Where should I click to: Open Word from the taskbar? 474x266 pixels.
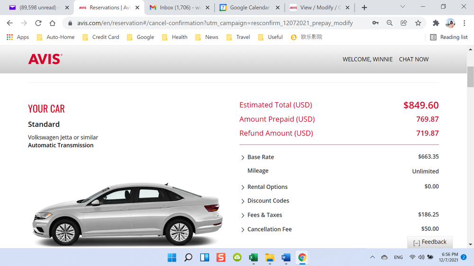[x=286, y=257]
